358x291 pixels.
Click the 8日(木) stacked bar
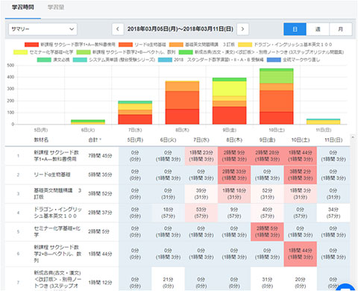click(182, 102)
